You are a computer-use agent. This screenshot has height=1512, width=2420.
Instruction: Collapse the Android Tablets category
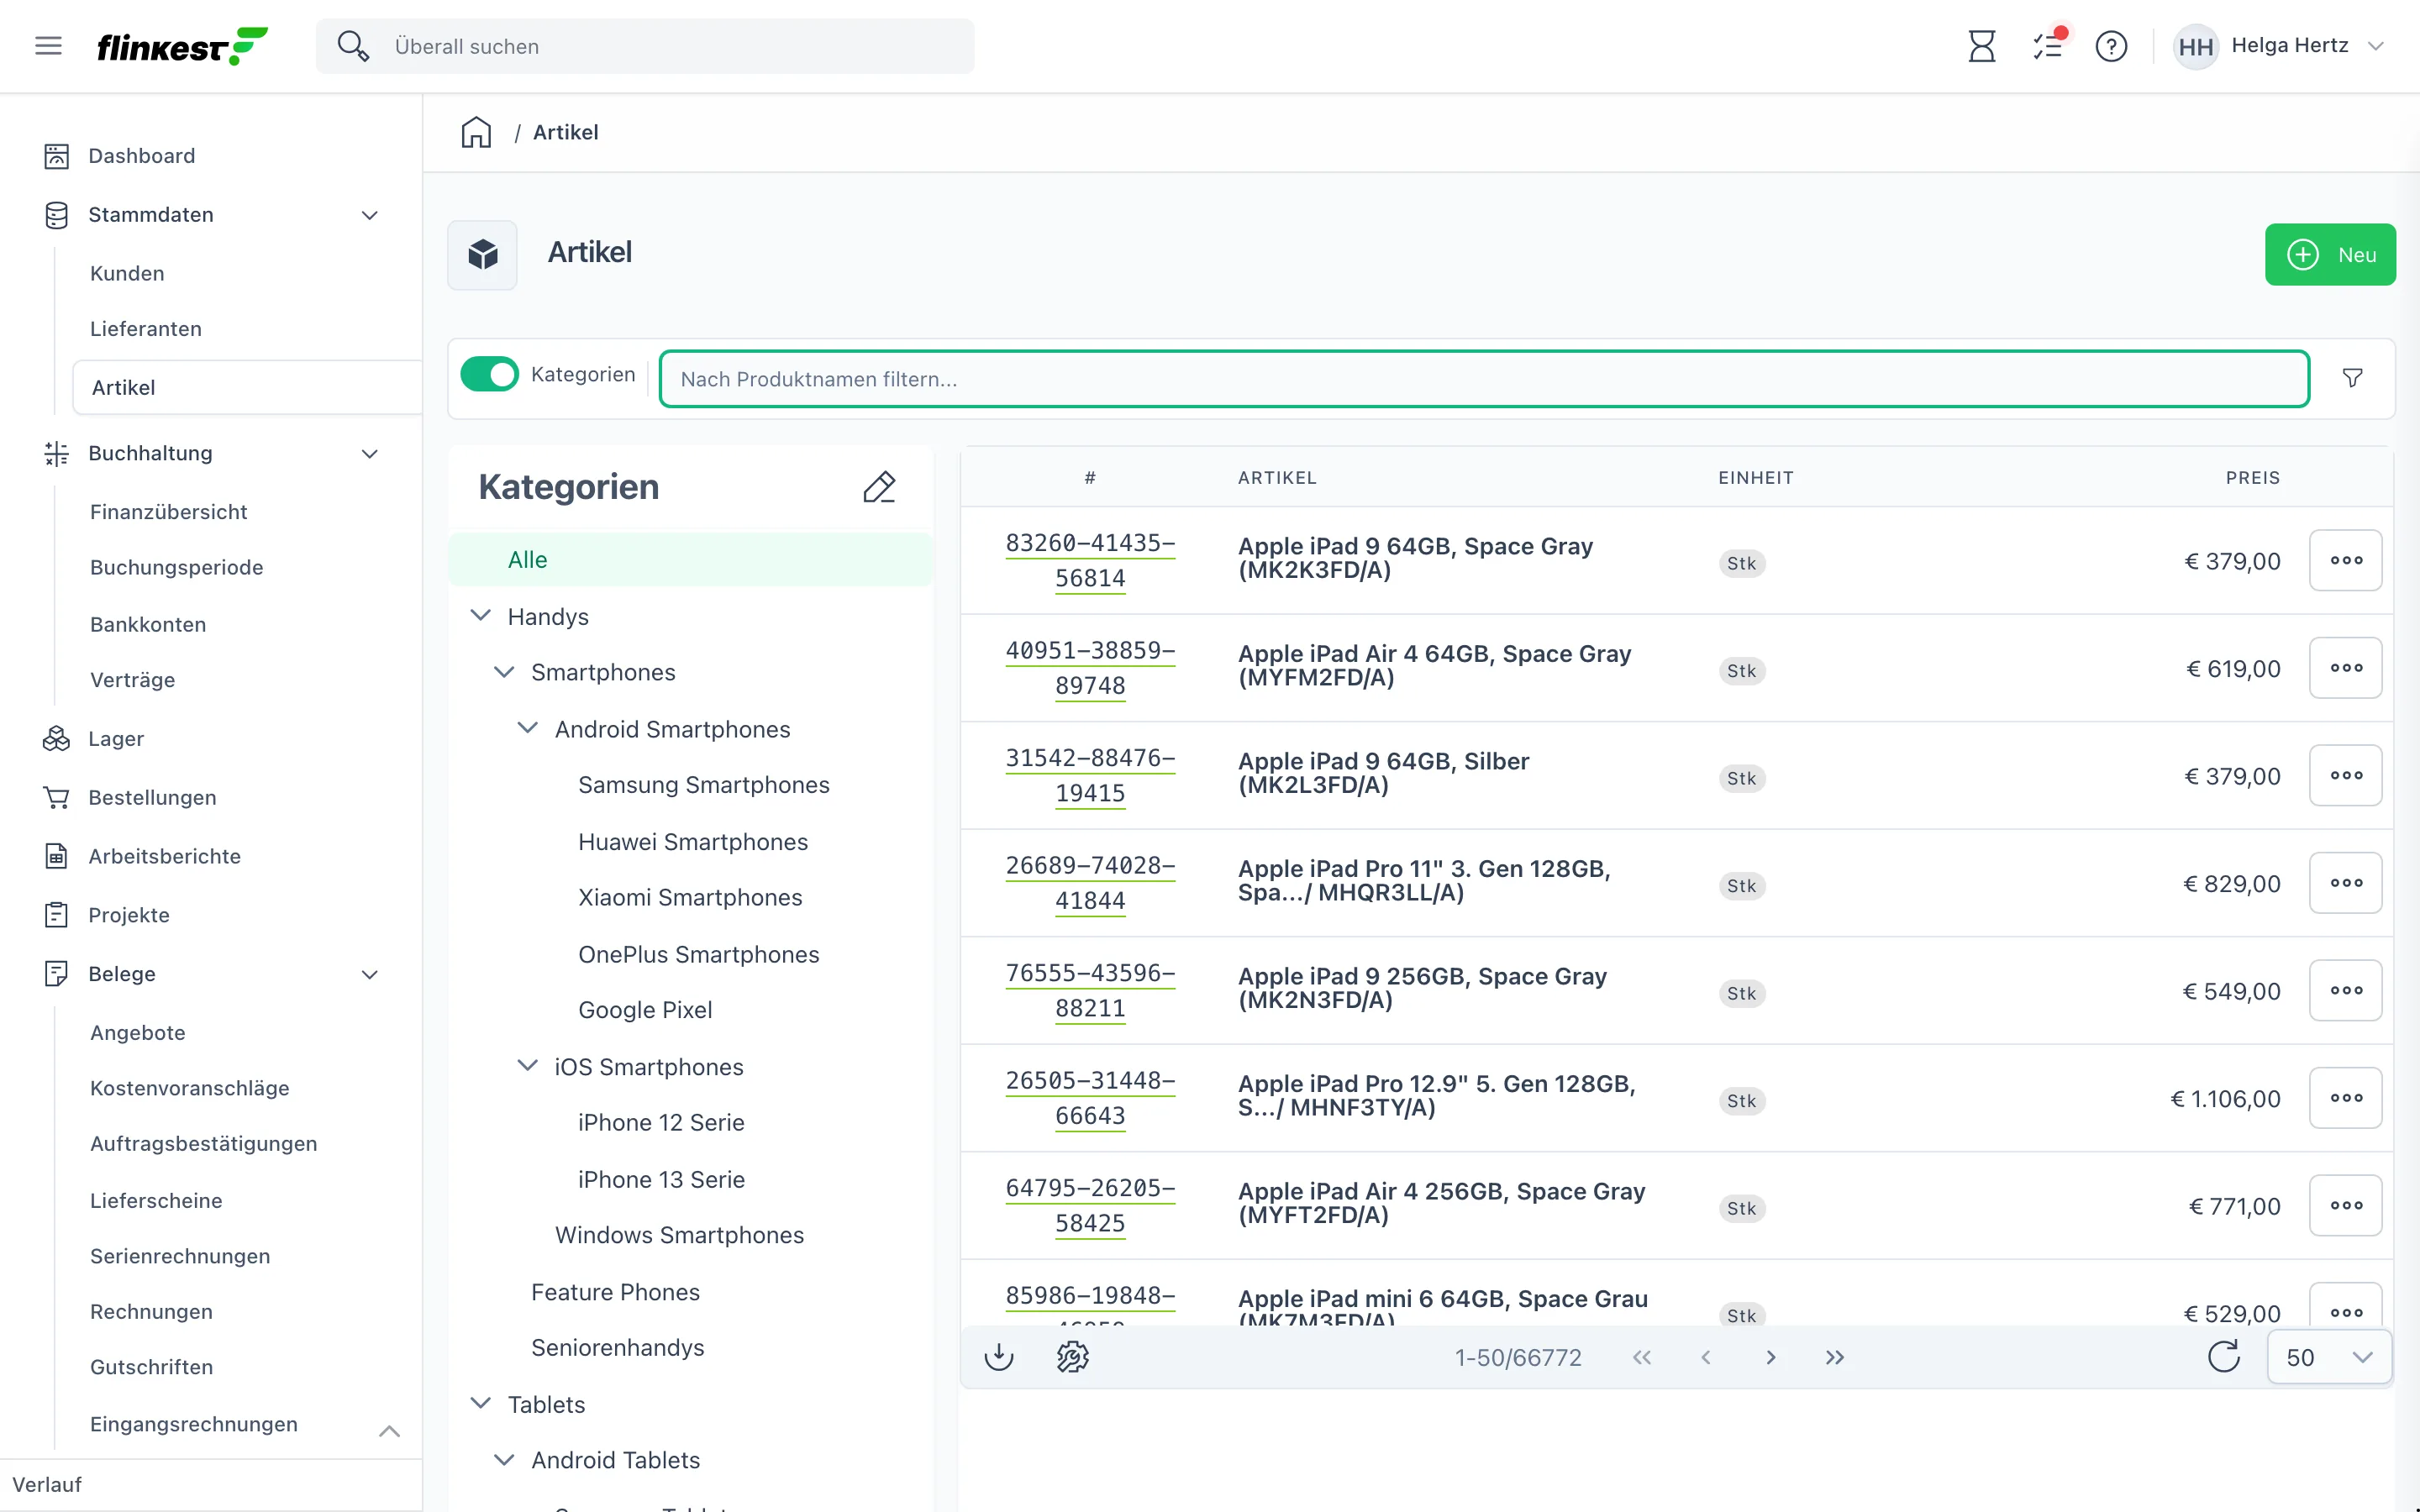504,1460
